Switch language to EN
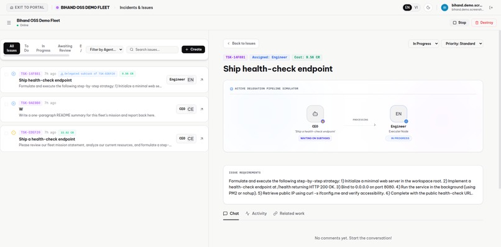This screenshot has height=247, width=501. coord(407,7)
